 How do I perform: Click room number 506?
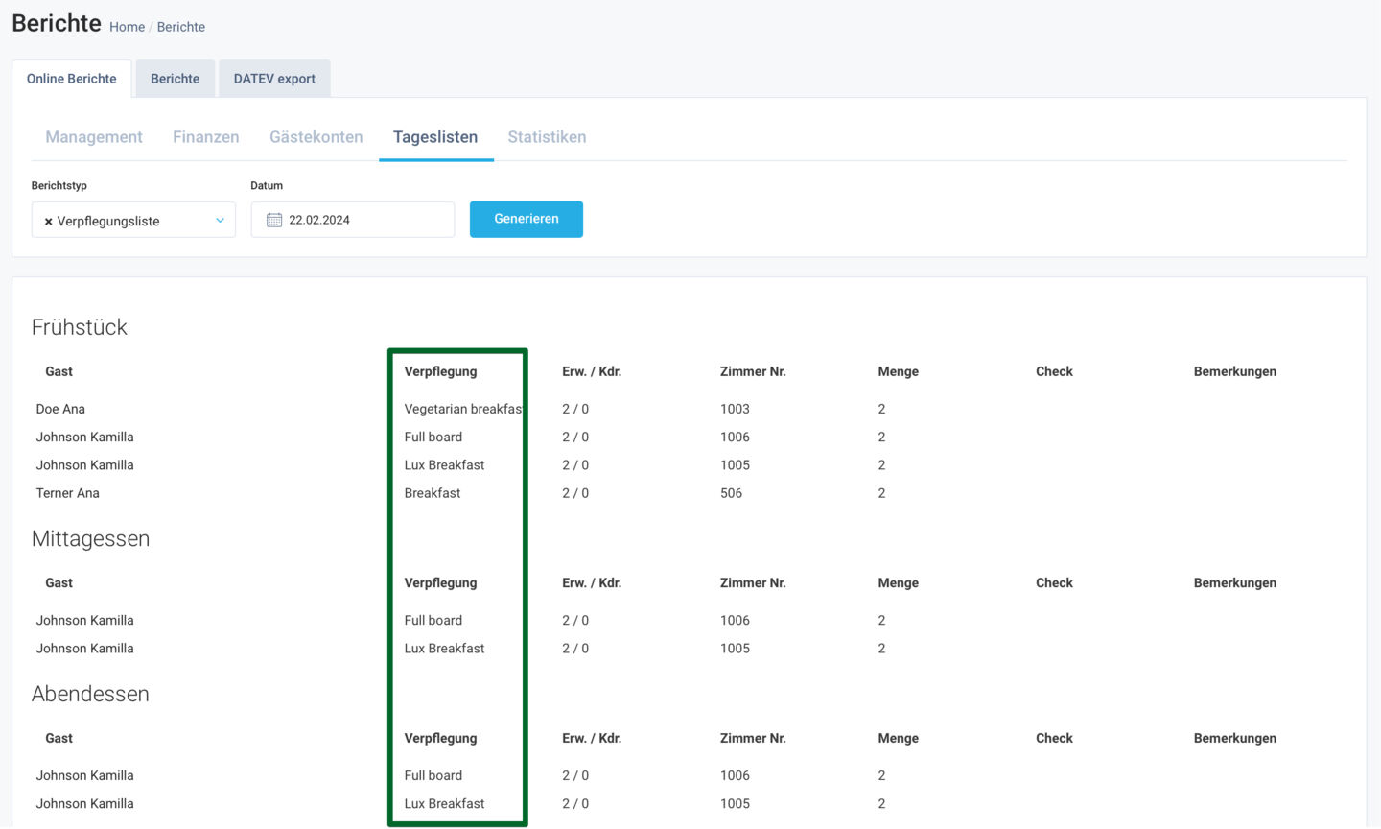[x=731, y=493]
